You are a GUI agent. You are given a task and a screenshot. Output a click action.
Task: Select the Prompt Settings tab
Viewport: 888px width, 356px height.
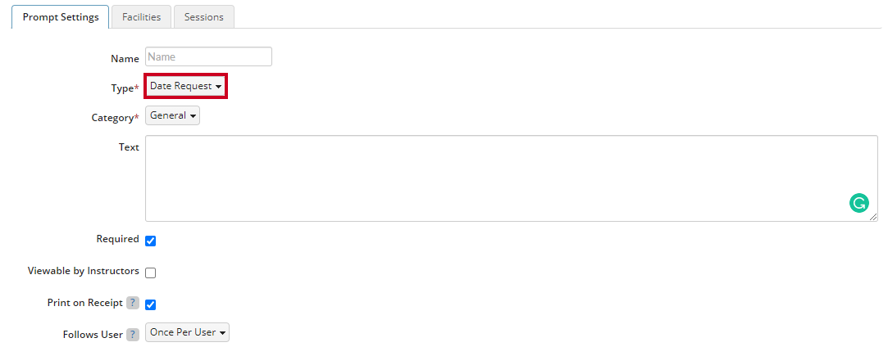click(61, 17)
